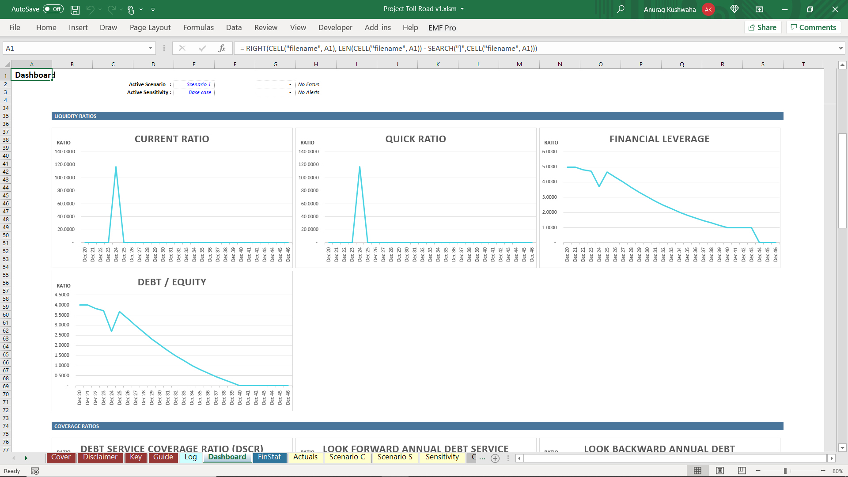Toggle AutoSave switch on

(x=53, y=9)
